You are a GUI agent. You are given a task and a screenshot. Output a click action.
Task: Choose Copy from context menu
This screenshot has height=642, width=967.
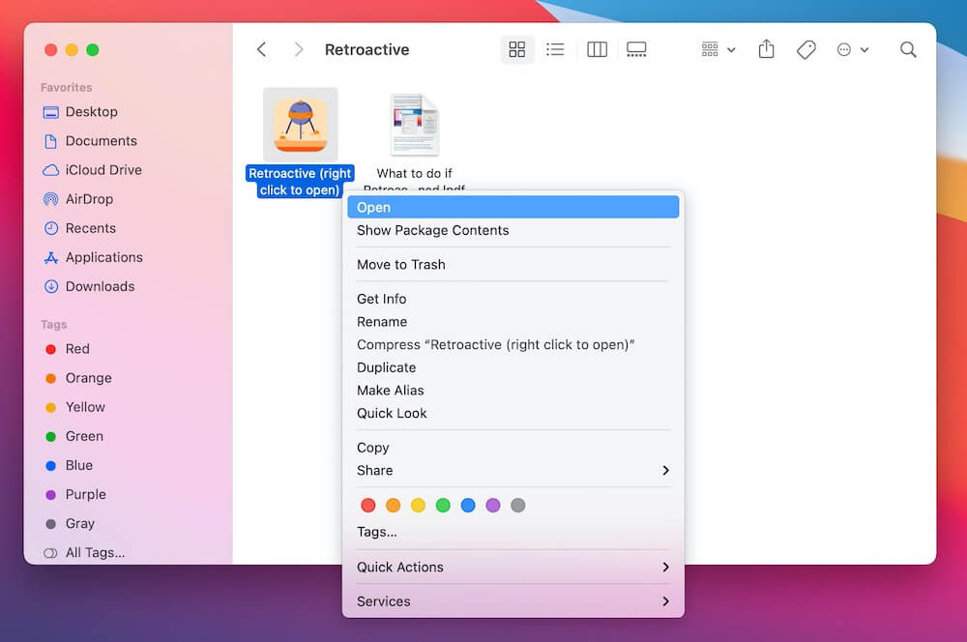coord(513,447)
